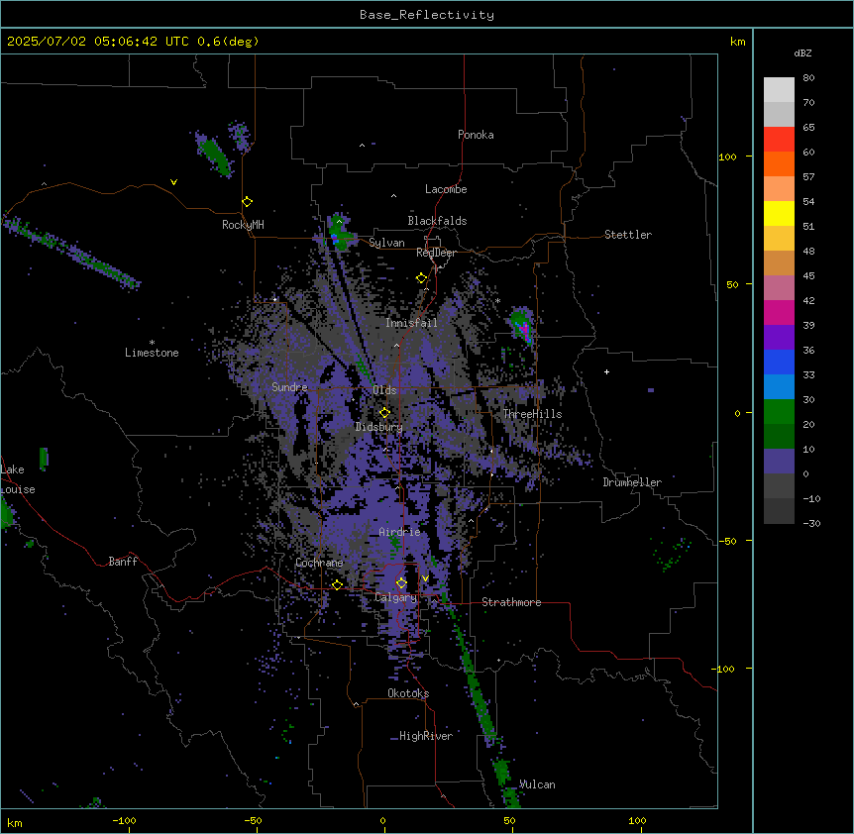The height and width of the screenshot is (834, 854).
Task: Click the Ponoka city label
Action: (x=476, y=135)
